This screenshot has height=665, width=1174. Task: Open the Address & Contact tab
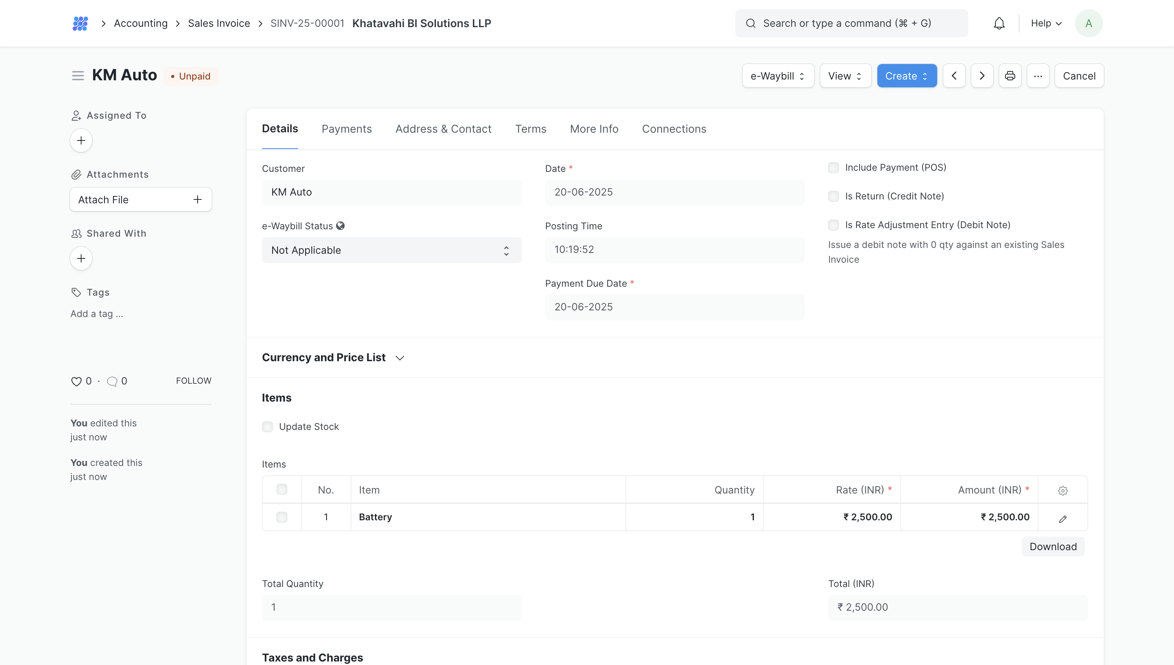443,129
